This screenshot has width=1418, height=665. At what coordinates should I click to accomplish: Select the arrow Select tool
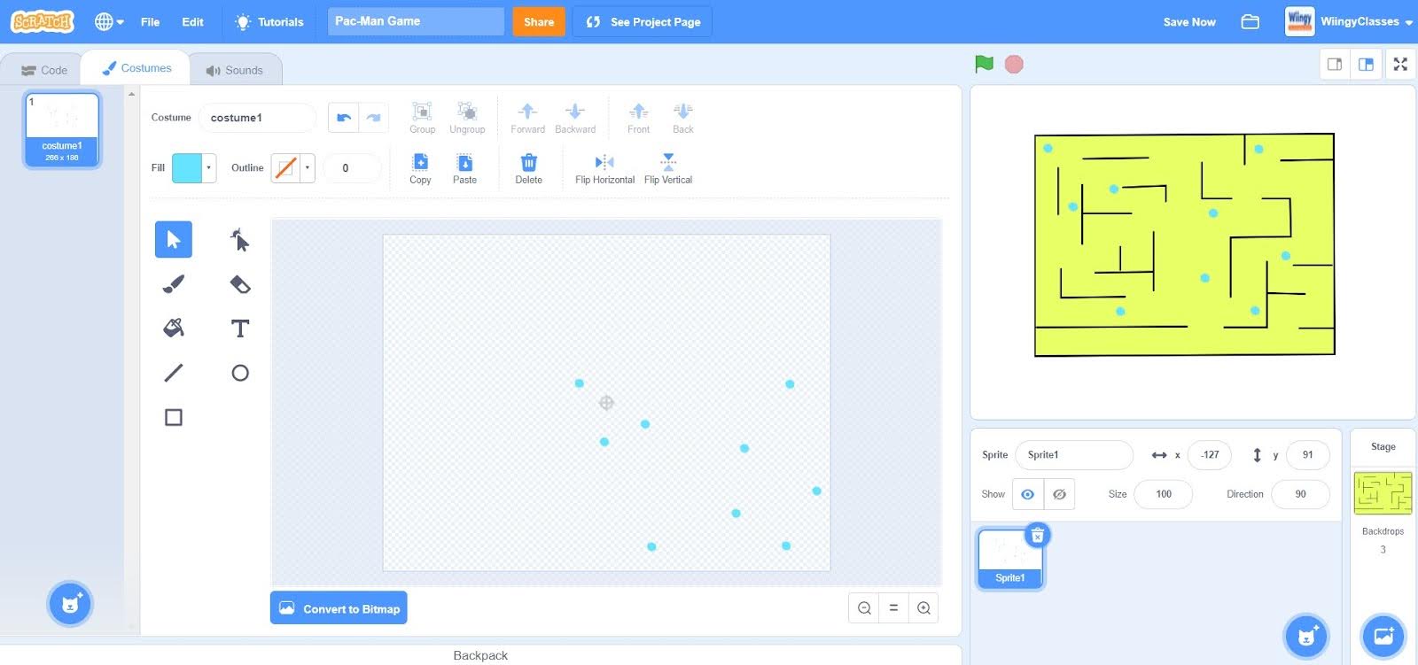pyautogui.click(x=174, y=240)
